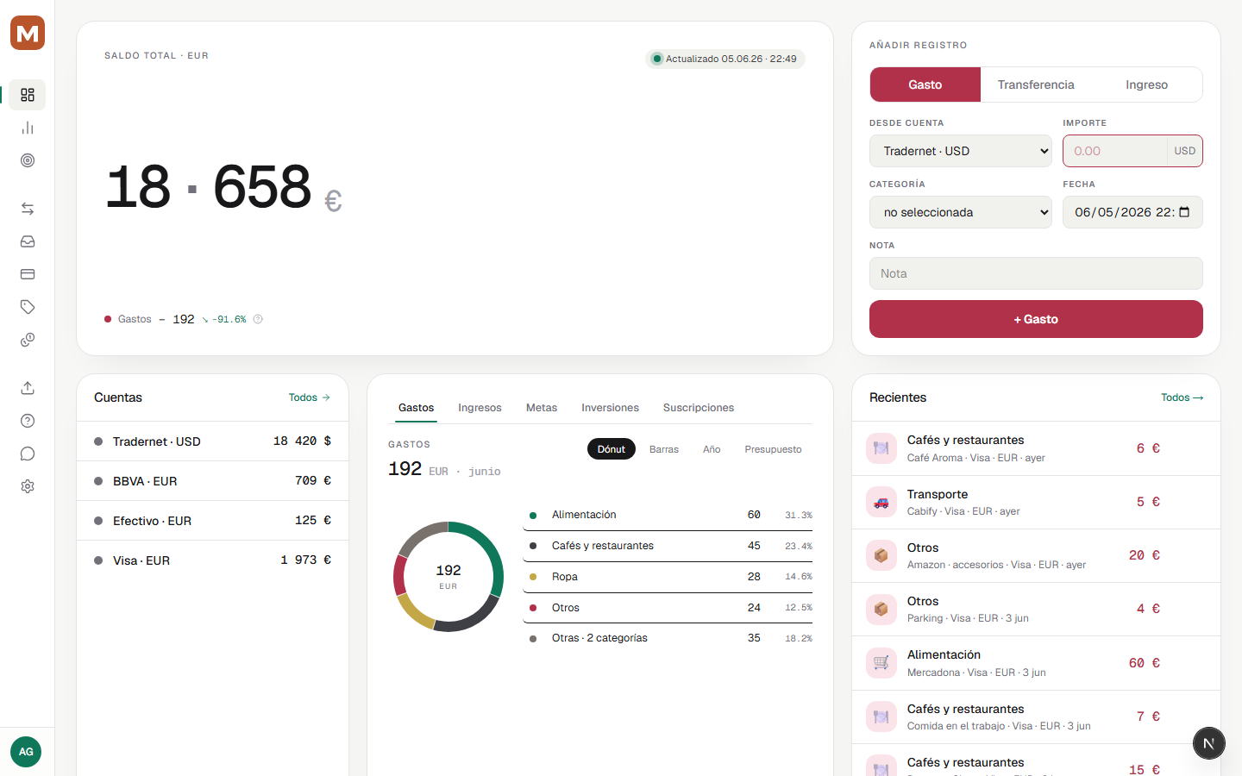This screenshot has width=1242, height=776.
Task: Click the yellow dot beside Ropa
Action: click(x=533, y=577)
